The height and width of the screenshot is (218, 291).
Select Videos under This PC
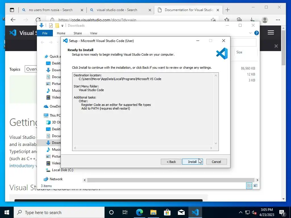click(x=53, y=163)
